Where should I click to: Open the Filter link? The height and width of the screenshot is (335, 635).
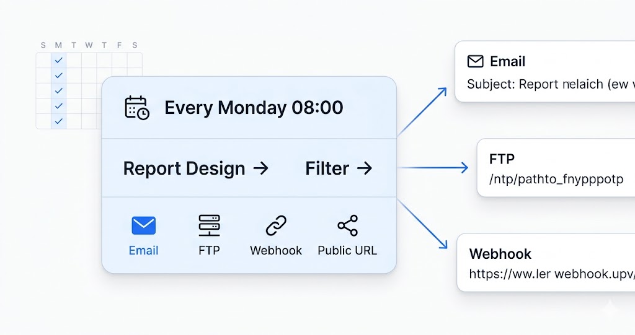[327, 168]
